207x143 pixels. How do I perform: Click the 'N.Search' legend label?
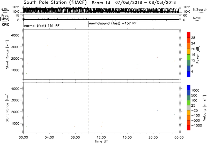tap(200, 10)
